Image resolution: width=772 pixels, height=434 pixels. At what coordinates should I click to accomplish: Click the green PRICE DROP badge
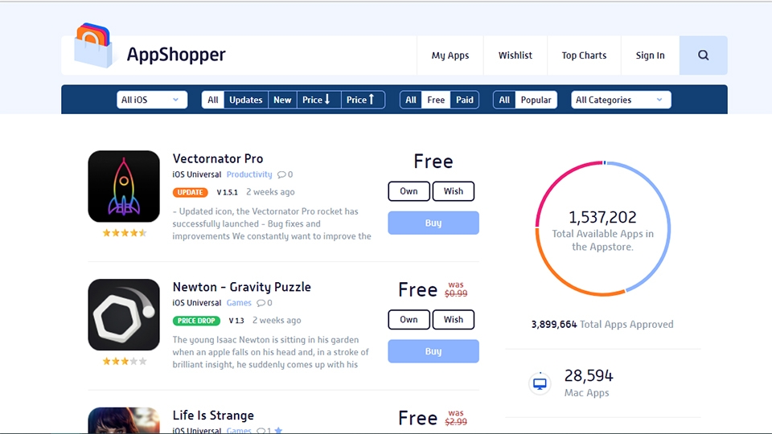click(196, 321)
